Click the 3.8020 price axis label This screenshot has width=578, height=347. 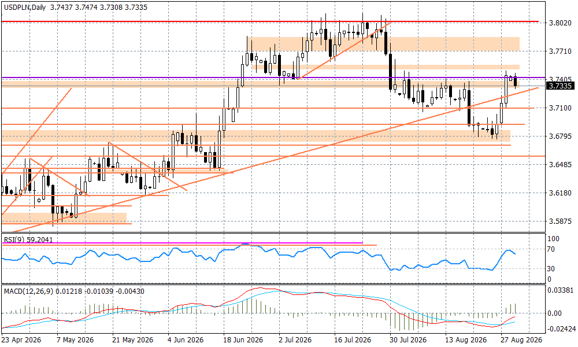pos(560,23)
